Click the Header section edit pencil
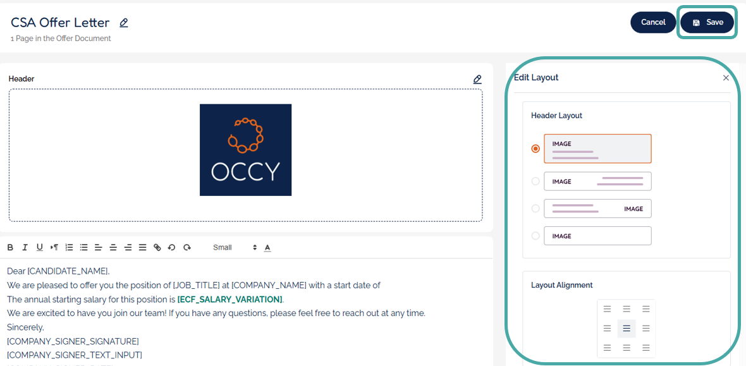The image size is (746, 366). [x=477, y=79]
